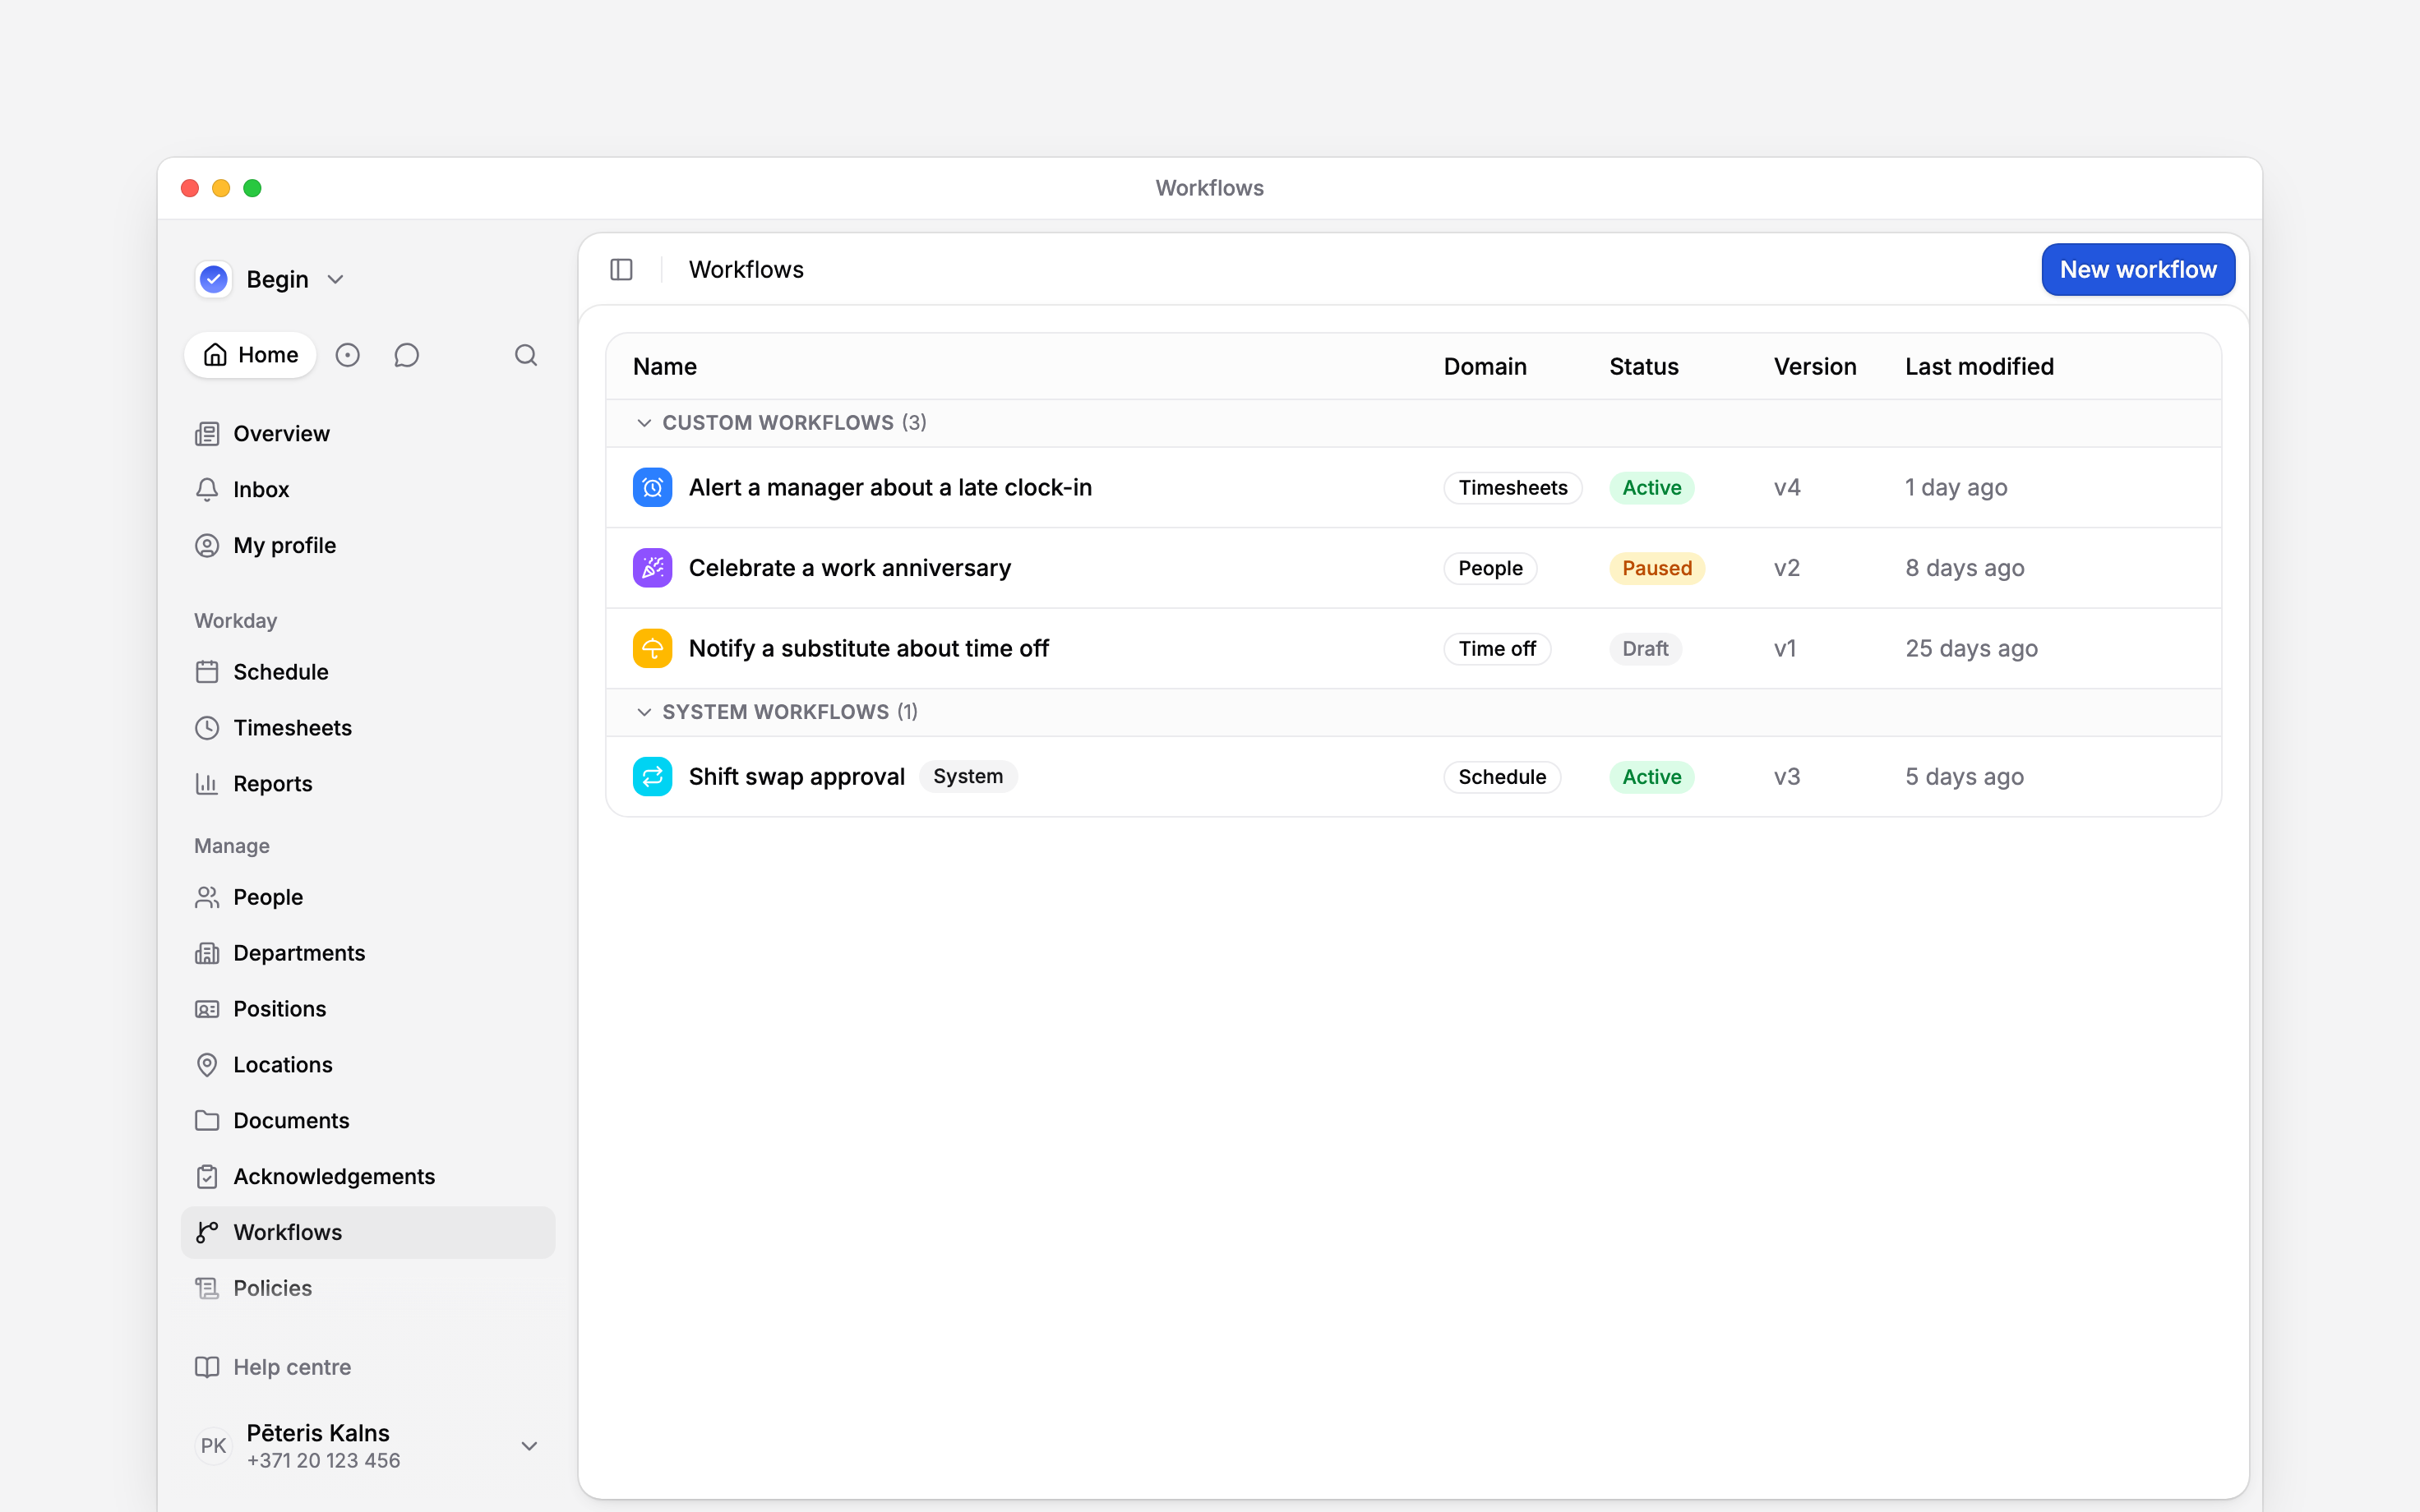The width and height of the screenshot is (2420, 1512).
Task: Open Celebrate a work anniversary workflow
Action: tap(850, 568)
